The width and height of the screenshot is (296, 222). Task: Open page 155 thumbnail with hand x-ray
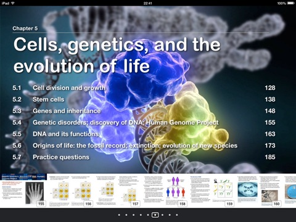23,191
